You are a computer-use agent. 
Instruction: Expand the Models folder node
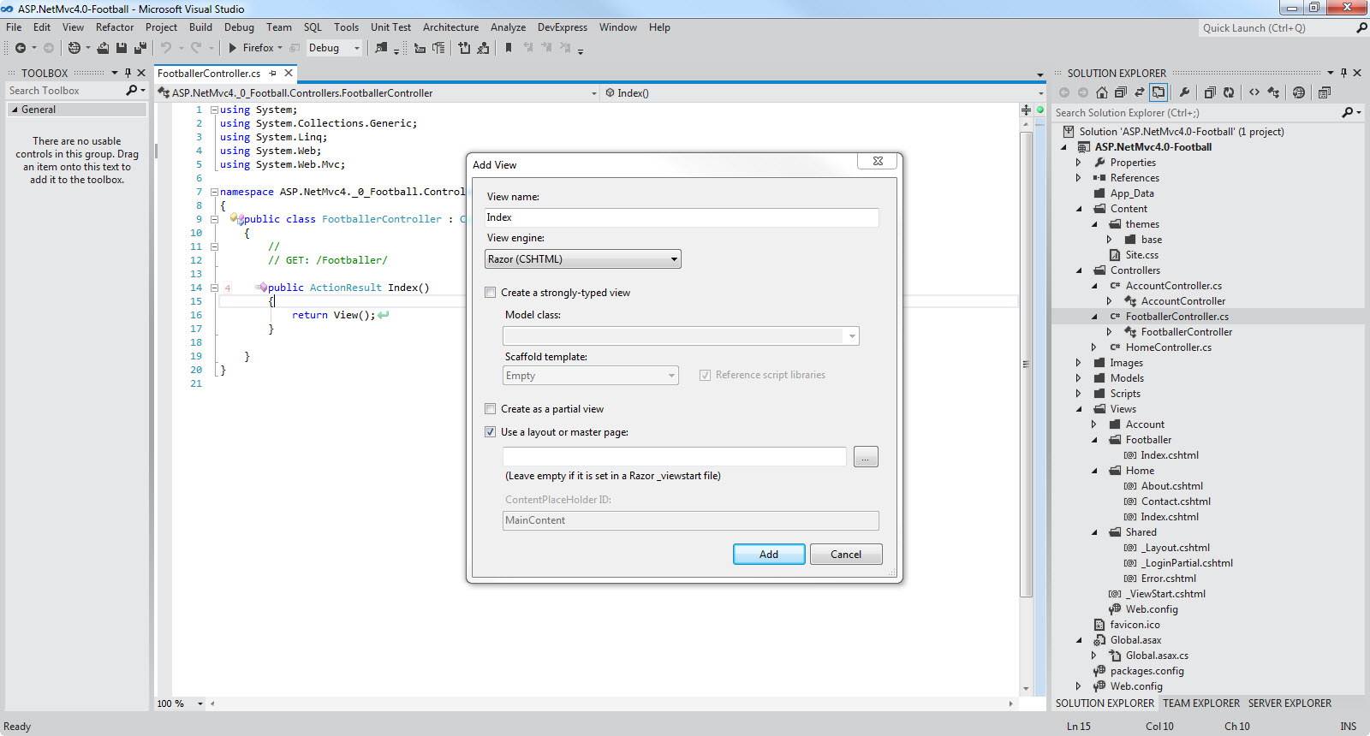(x=1079, y=378)
